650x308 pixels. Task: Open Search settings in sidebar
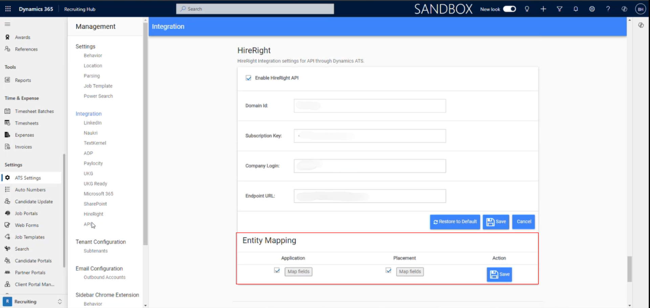[x=22, y=249]
